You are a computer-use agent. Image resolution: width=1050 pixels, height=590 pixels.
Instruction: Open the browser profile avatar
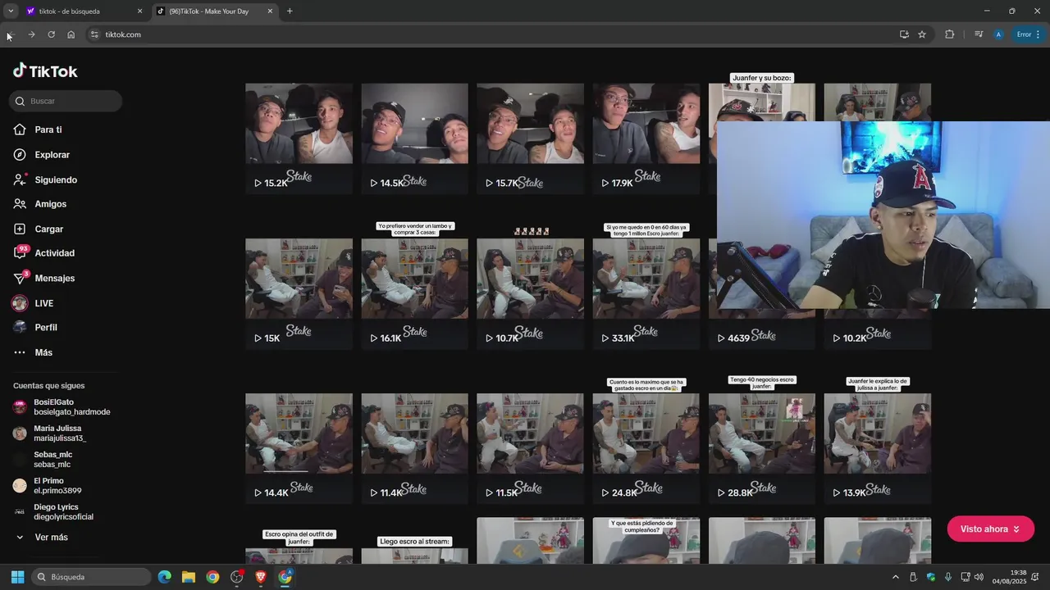click(998, 34)
